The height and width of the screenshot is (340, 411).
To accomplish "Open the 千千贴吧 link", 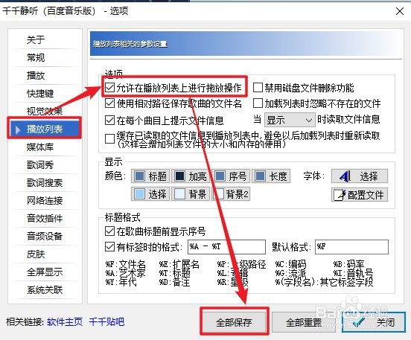I will [106, 321].
